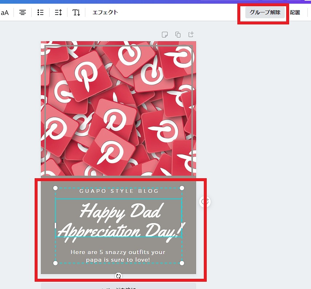Select the GUAPO STYLE BLOG text
Viewport: 311px width, 289px height.
[119, 191]
